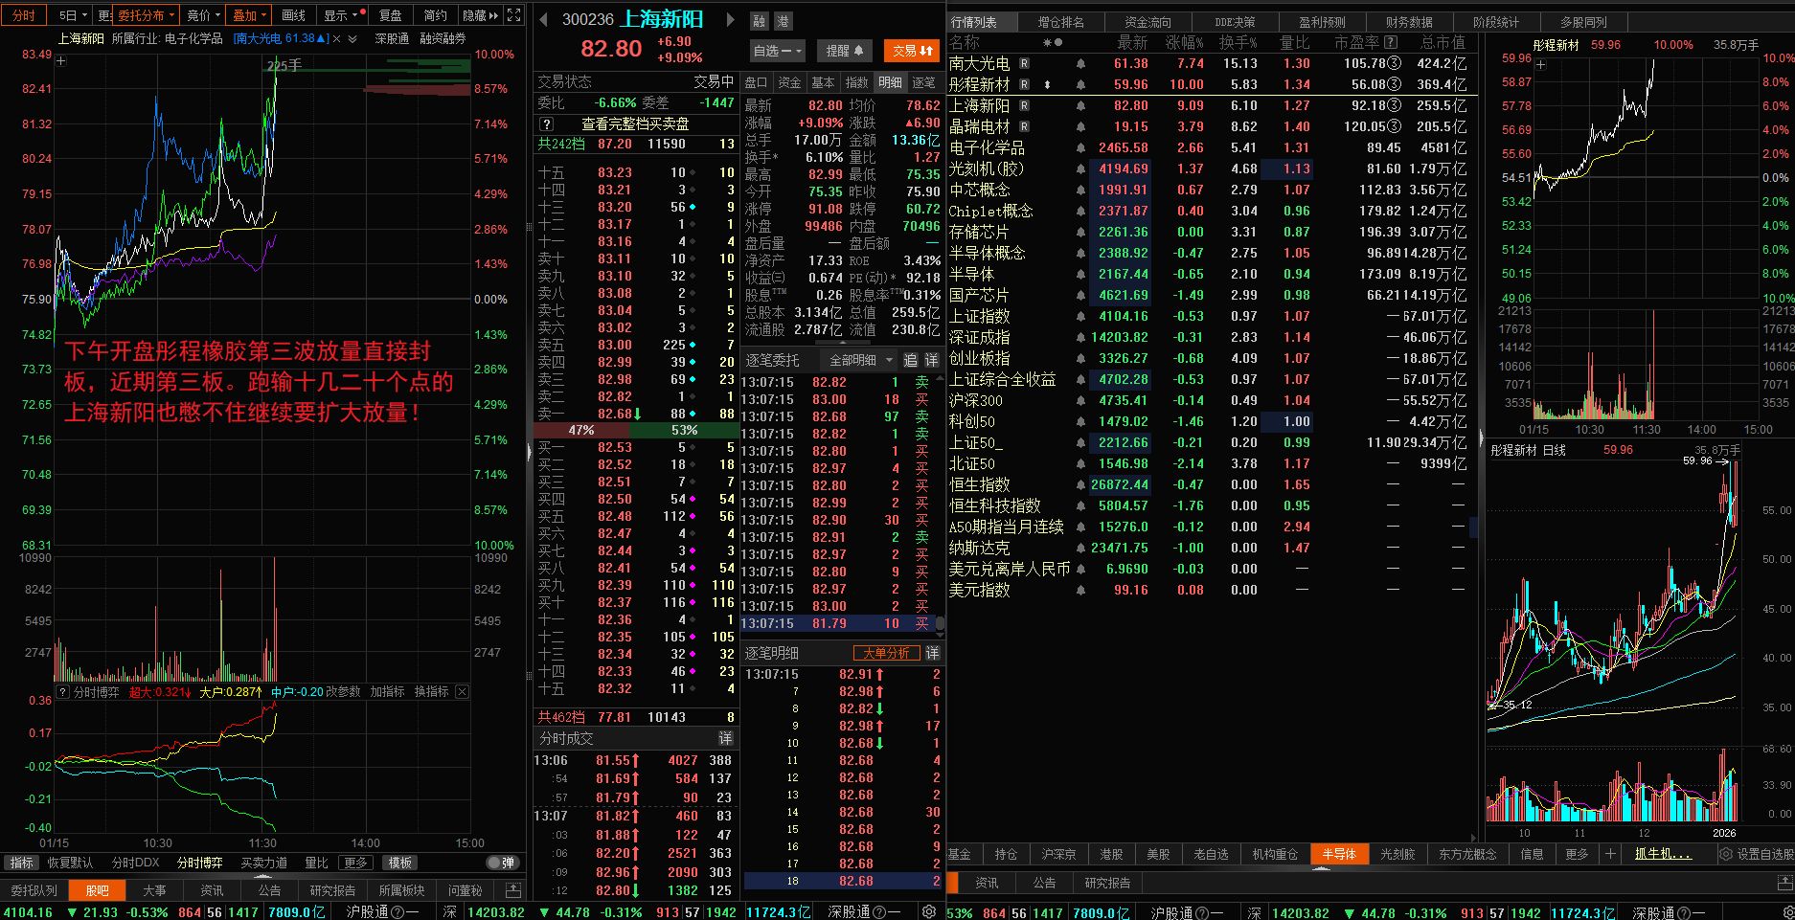Open the 竞价 dropdown
Image resolution: width=1795 pixels, height=920 pixels.
(x=203, y=15)
